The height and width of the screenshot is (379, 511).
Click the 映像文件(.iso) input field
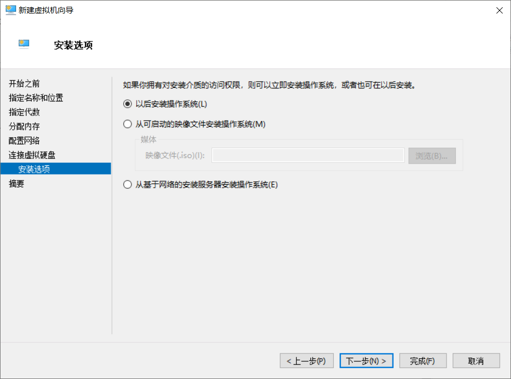tap(308, 155)
